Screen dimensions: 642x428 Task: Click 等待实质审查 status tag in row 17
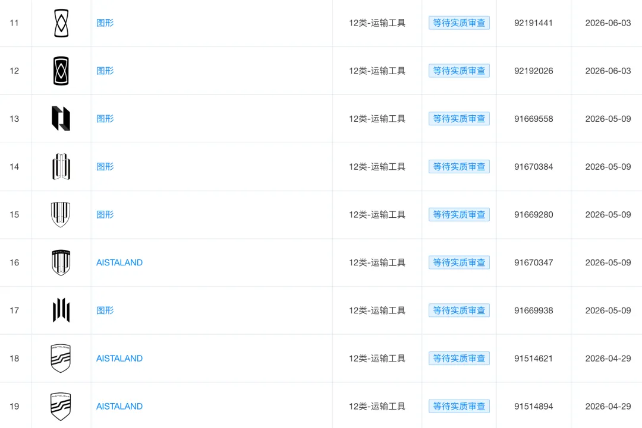(459, 310)
